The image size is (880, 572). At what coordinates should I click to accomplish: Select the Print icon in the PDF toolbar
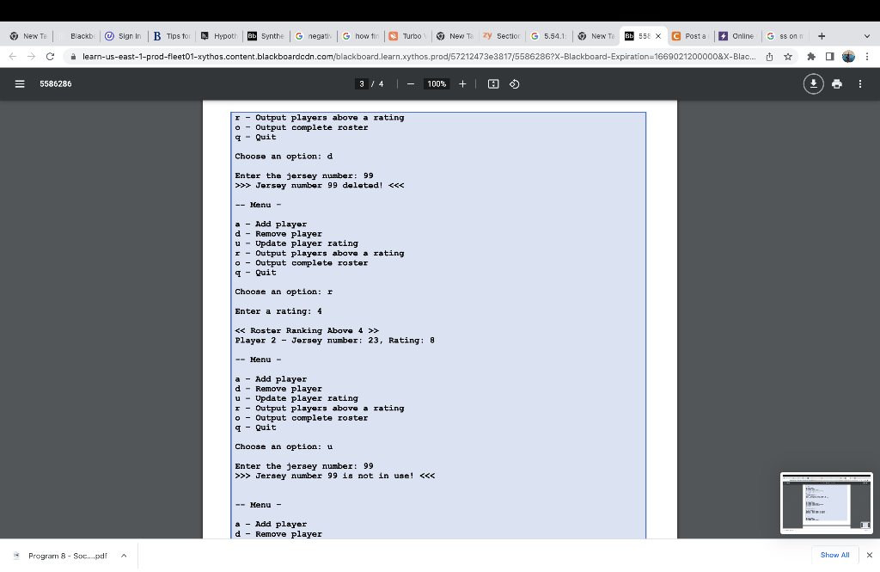(836, 83)
